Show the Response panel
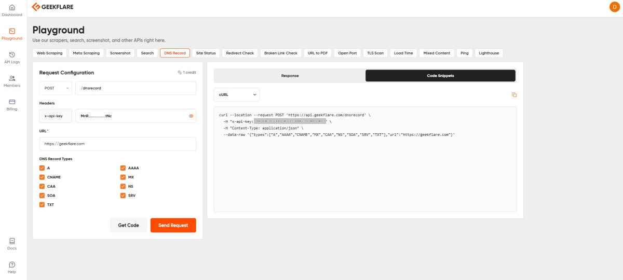This screenshot has width=623, height=280. pyautogui.click(x=290, y=76)
